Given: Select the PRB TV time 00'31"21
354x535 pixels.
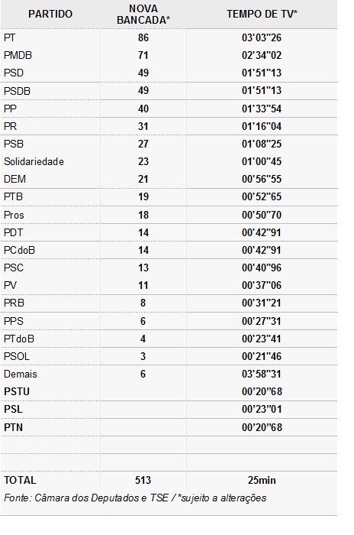Looking at the screenshot, I should click(x=262, y=303).
